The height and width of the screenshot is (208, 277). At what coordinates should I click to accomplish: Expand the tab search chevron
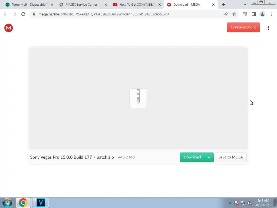point(245,5)
